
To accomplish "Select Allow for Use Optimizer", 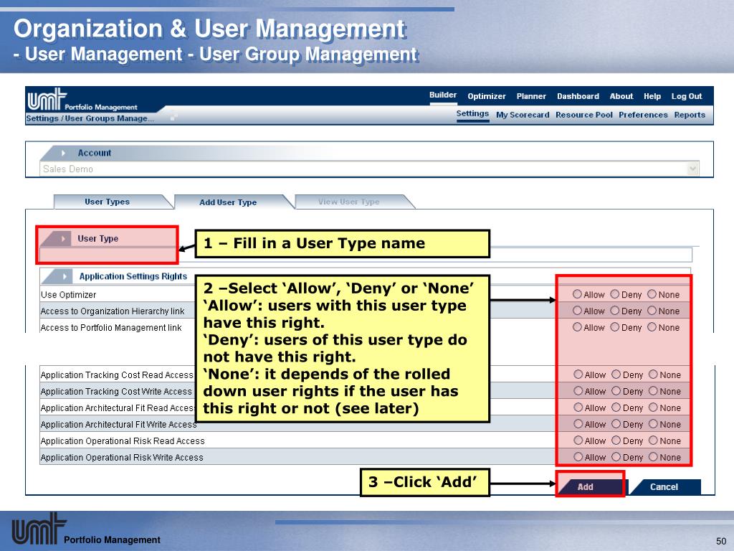I will point(577,294).
